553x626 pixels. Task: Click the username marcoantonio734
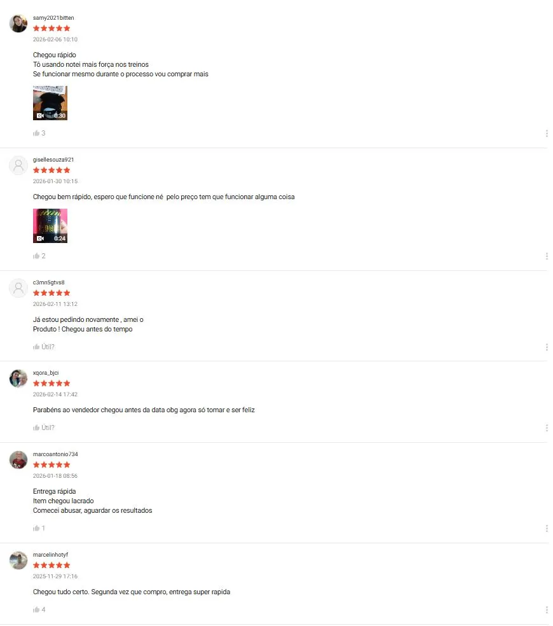[55, 454]
